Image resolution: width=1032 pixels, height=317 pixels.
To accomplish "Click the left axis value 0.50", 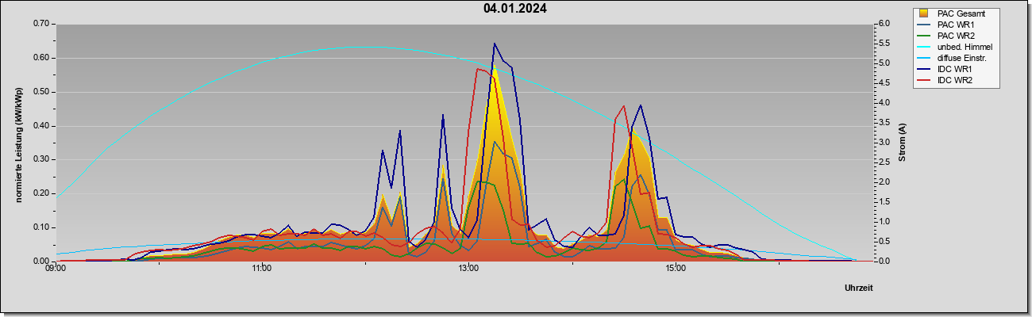I will (x=41, y=92).
